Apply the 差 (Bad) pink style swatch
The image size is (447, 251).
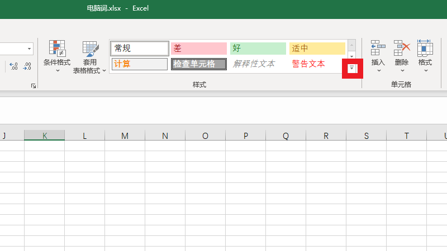(x=198, y=49)
